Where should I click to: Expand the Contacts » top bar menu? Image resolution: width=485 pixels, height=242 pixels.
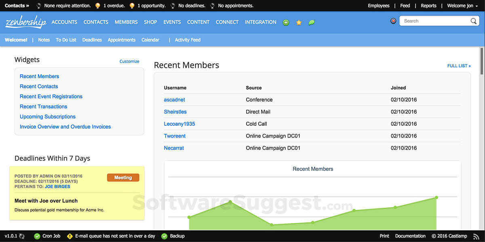point(17,6)
